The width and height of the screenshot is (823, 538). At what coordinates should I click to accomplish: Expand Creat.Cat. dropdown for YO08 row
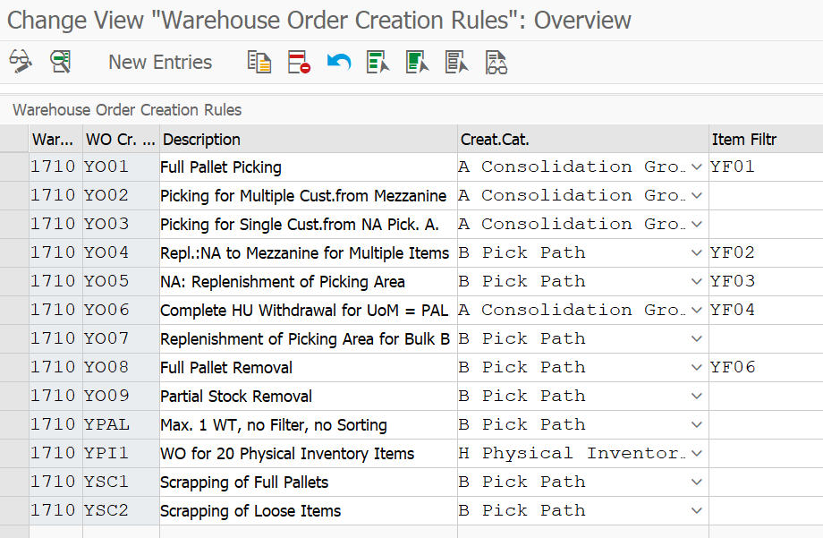697,367
